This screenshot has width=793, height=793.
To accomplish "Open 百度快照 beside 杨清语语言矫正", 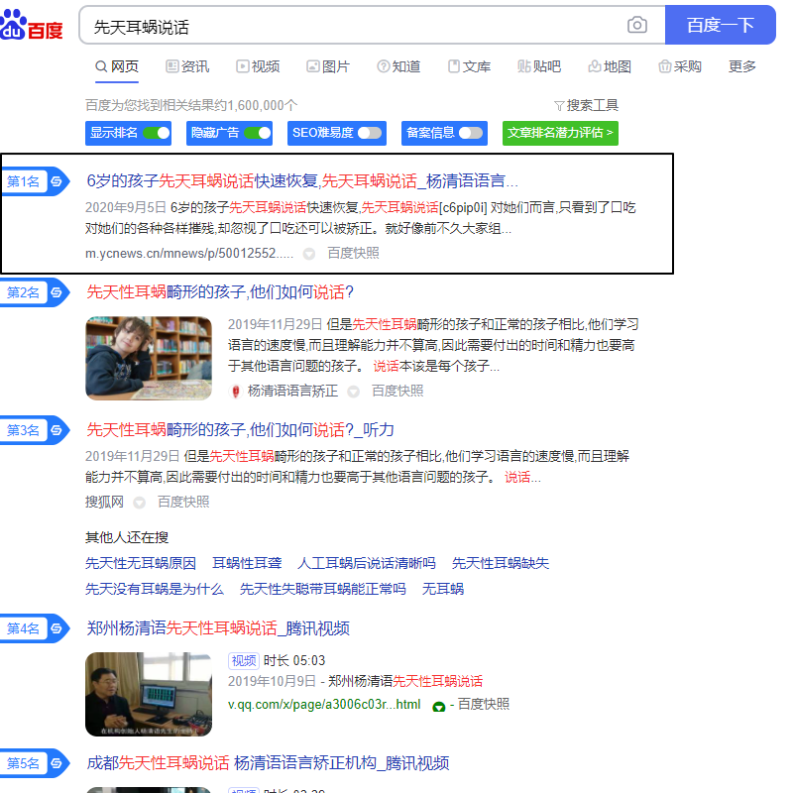I will pos(397,391).
